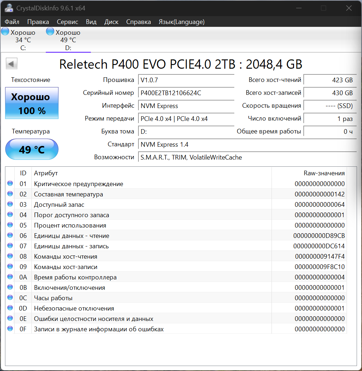Select the Составная температура attribute name
Viewport: 362px width, 371px height.
click(x=68, y=194)
